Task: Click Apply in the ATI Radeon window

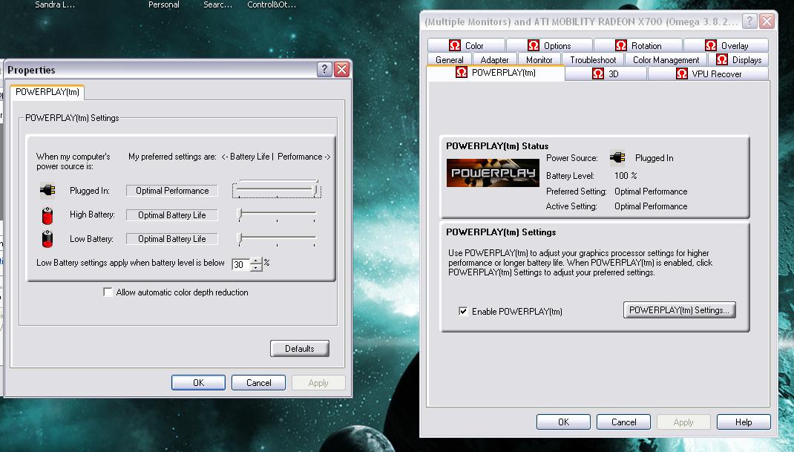Action: (x=683, y=422)
